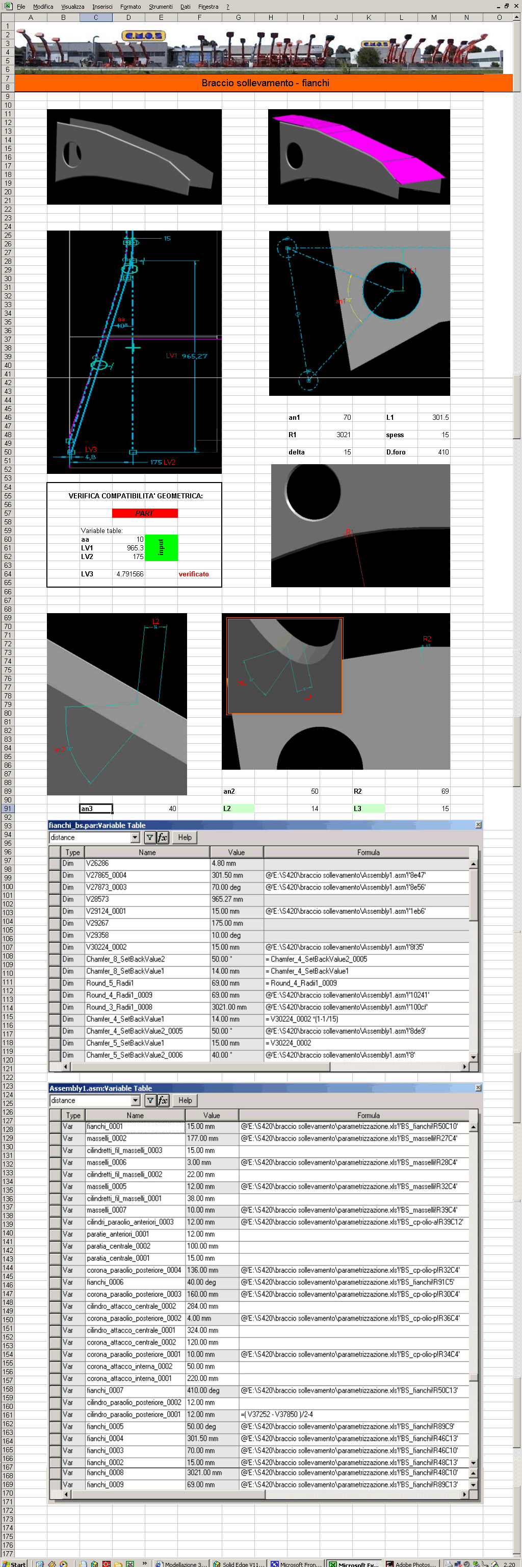Expand the quick launch overflow chevron on the taskbar
This screenshot has height=1567, width=522.
(x=145, y=1562)
